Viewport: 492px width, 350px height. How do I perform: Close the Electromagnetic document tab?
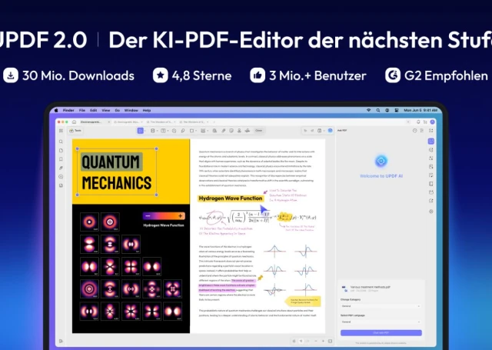click(x=109, y=122)
